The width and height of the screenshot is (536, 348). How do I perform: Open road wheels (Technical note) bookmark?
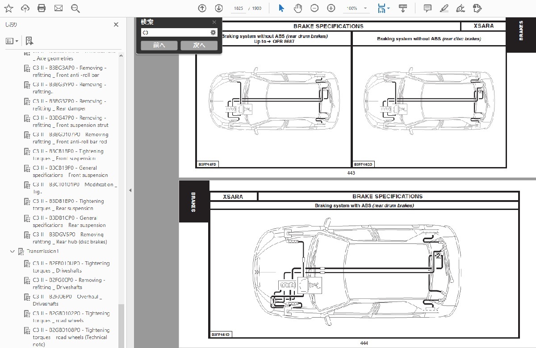point(71,337)
